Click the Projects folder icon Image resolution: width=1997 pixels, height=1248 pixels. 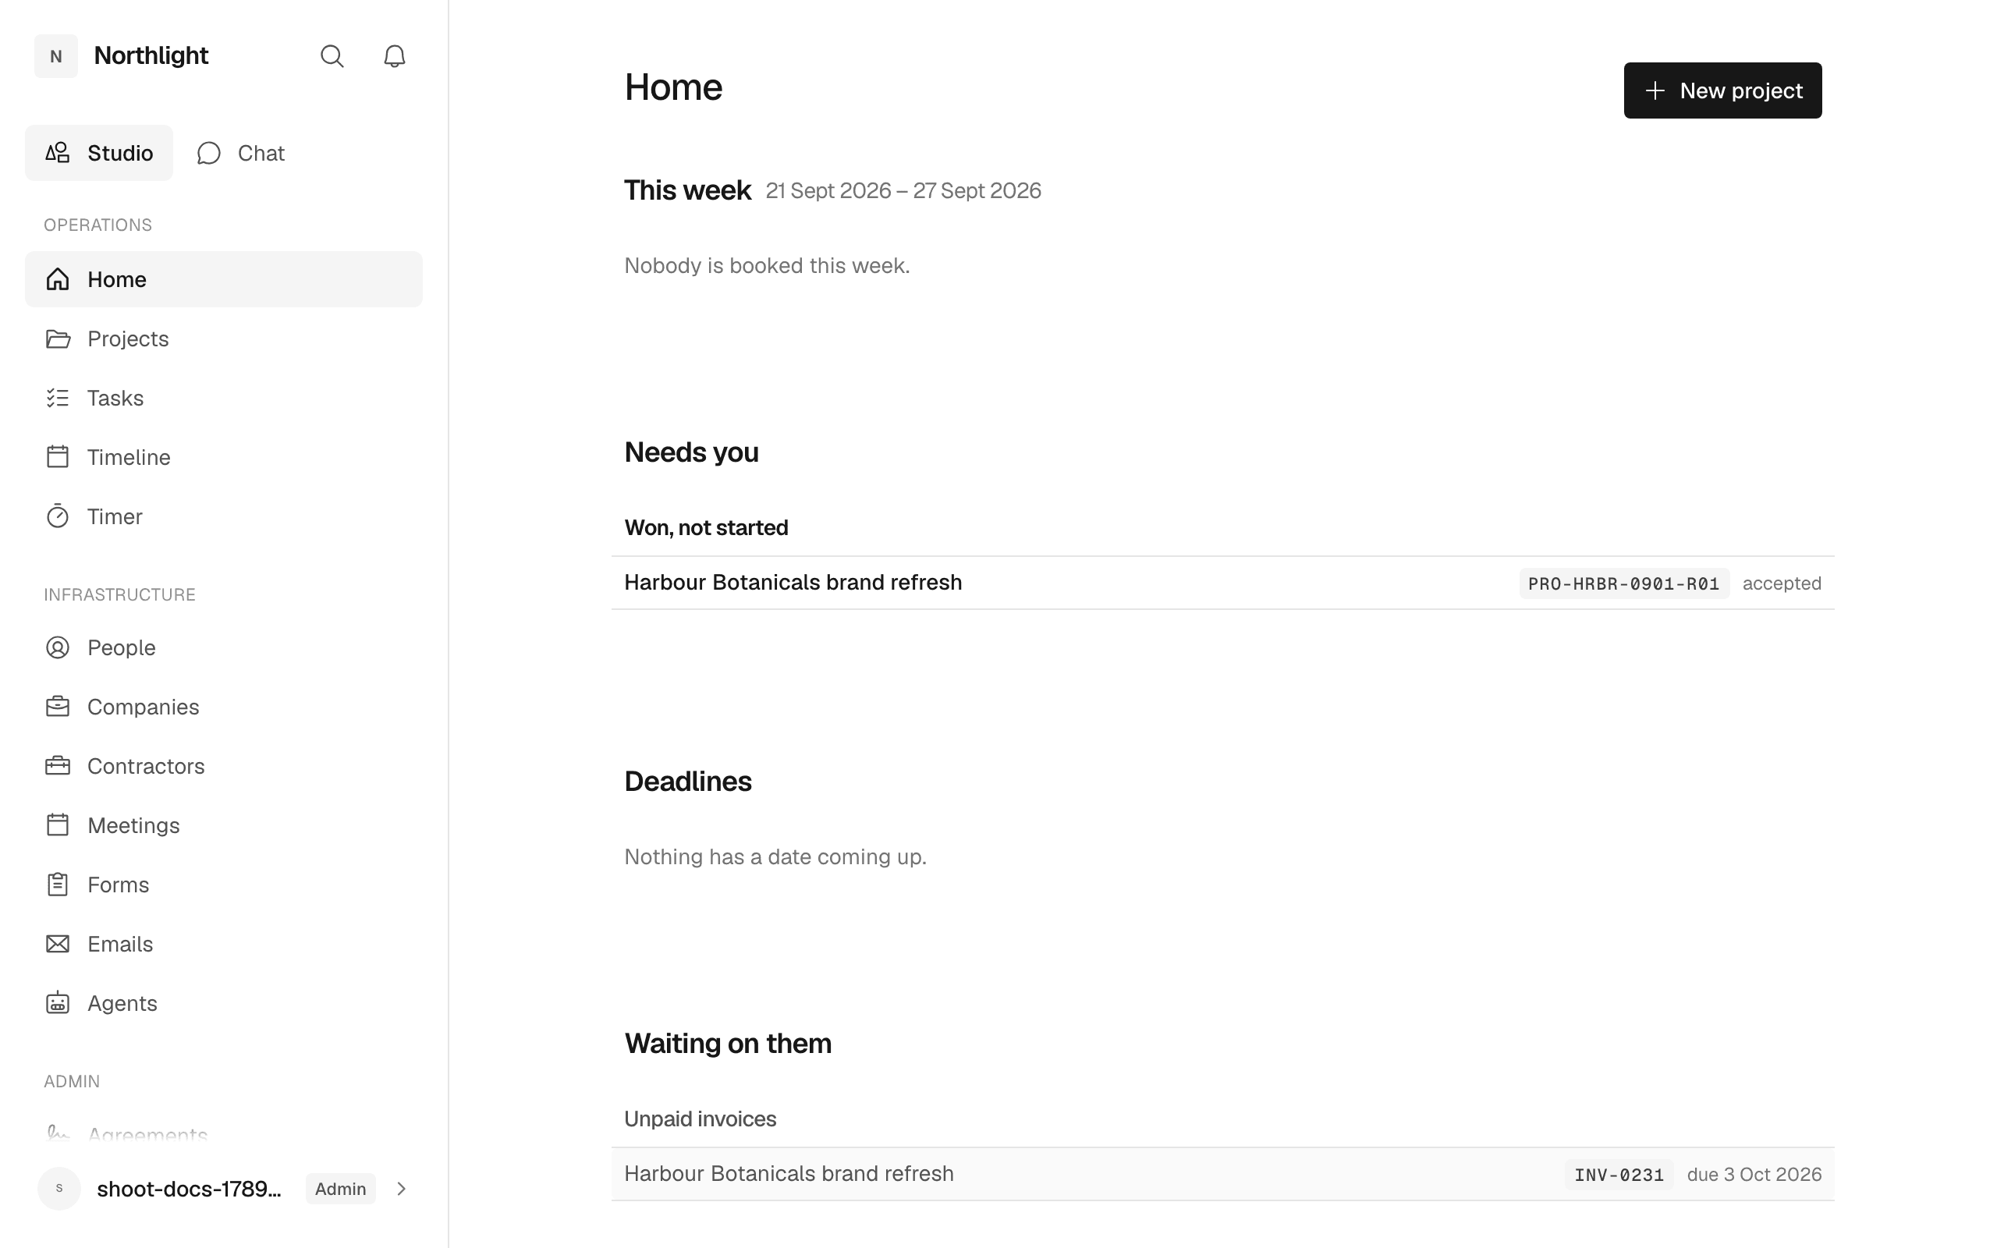click(58, 339)
